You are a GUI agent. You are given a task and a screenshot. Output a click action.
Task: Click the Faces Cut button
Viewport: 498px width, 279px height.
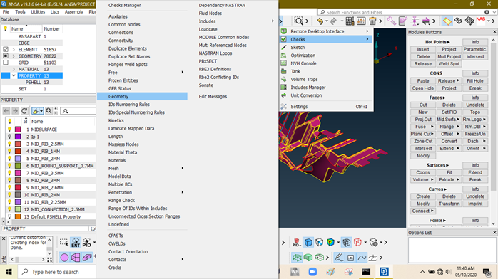click(423, 105)
